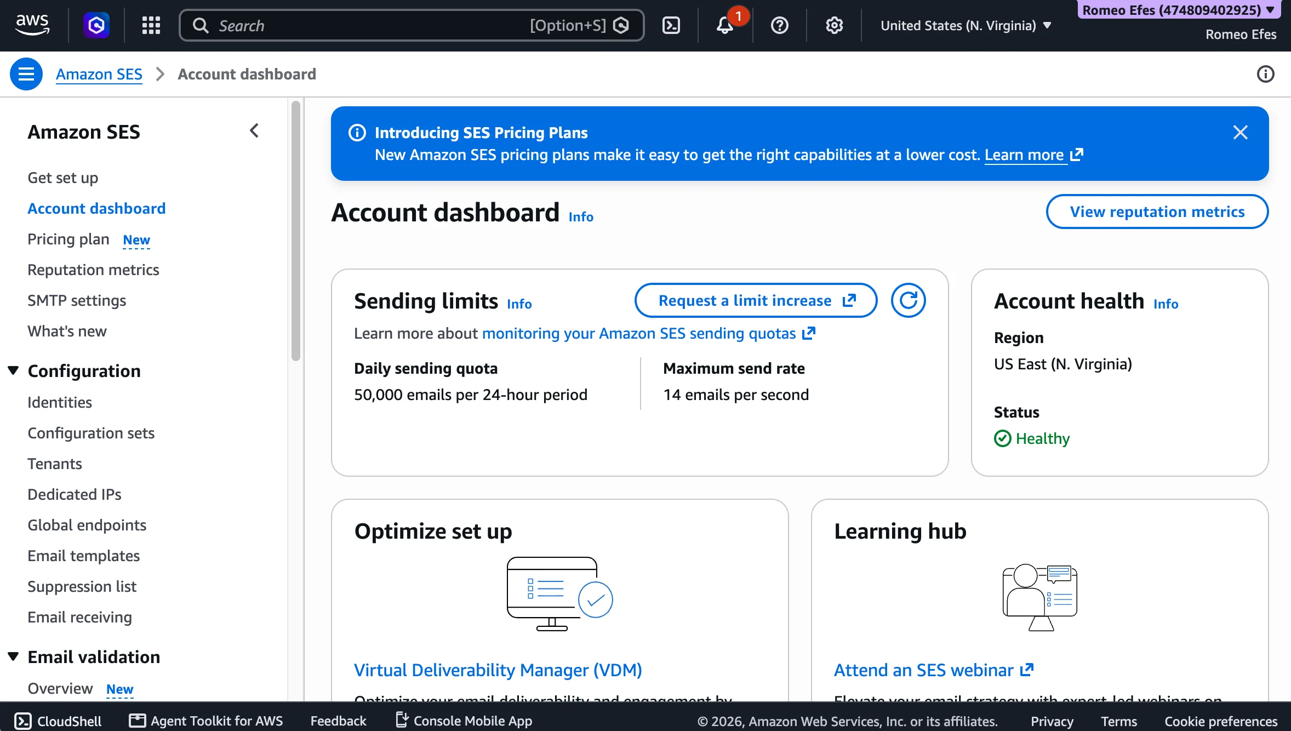This screenshot has height=731, width=1291.
Task: Open the settings gear in top bar
Action: click(x=834, y=25)
